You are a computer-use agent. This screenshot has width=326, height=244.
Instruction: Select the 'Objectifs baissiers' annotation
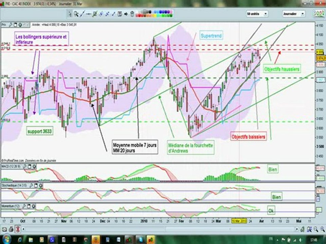point(249,137)
